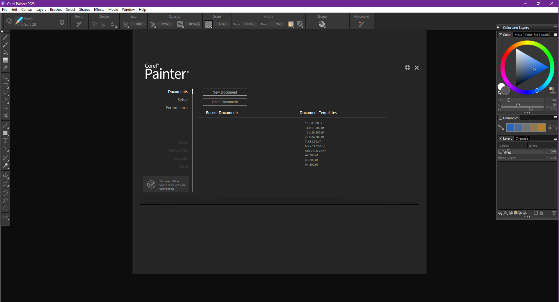Open the Default composite method dropdown
This screenshot has width=559, height=302.
512,146
